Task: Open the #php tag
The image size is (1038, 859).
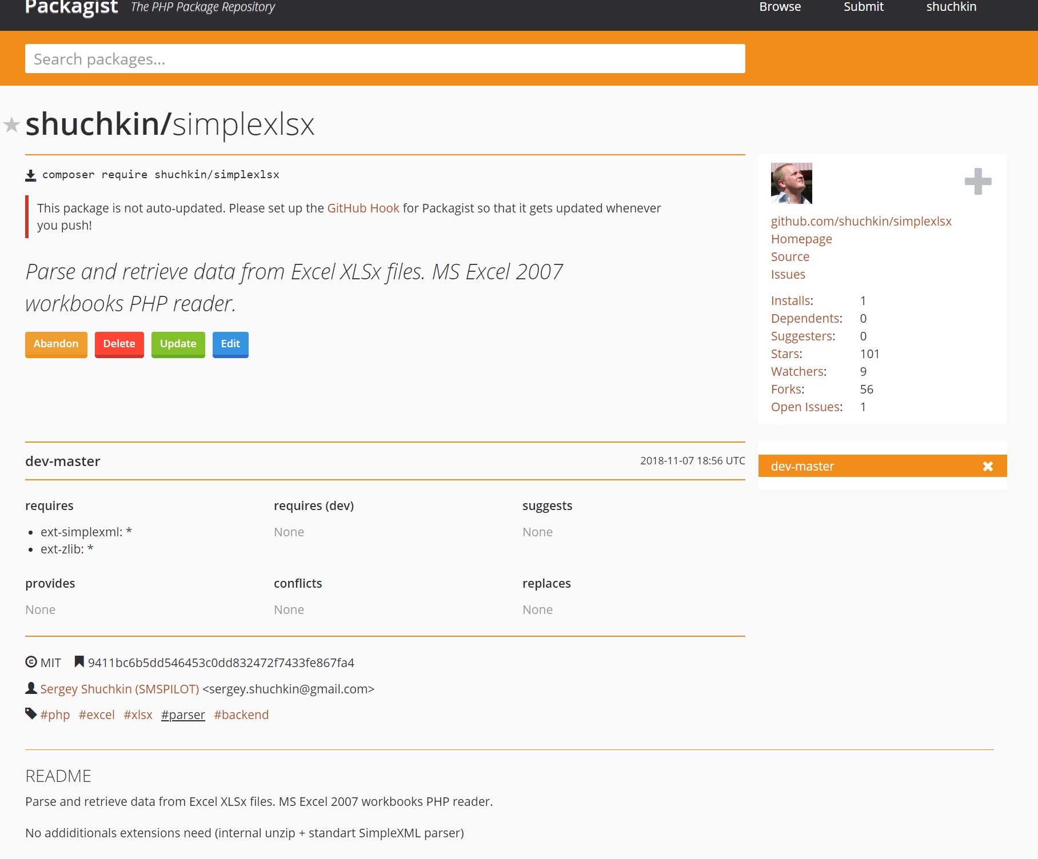Action: [x=55, y=715]
